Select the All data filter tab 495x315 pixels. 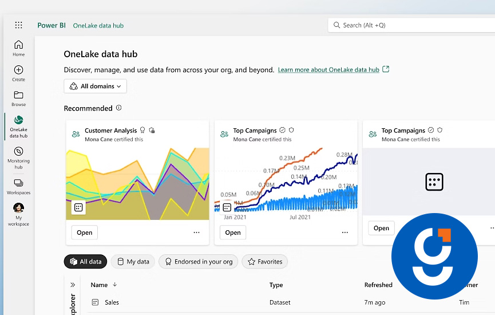coord(85,262)
